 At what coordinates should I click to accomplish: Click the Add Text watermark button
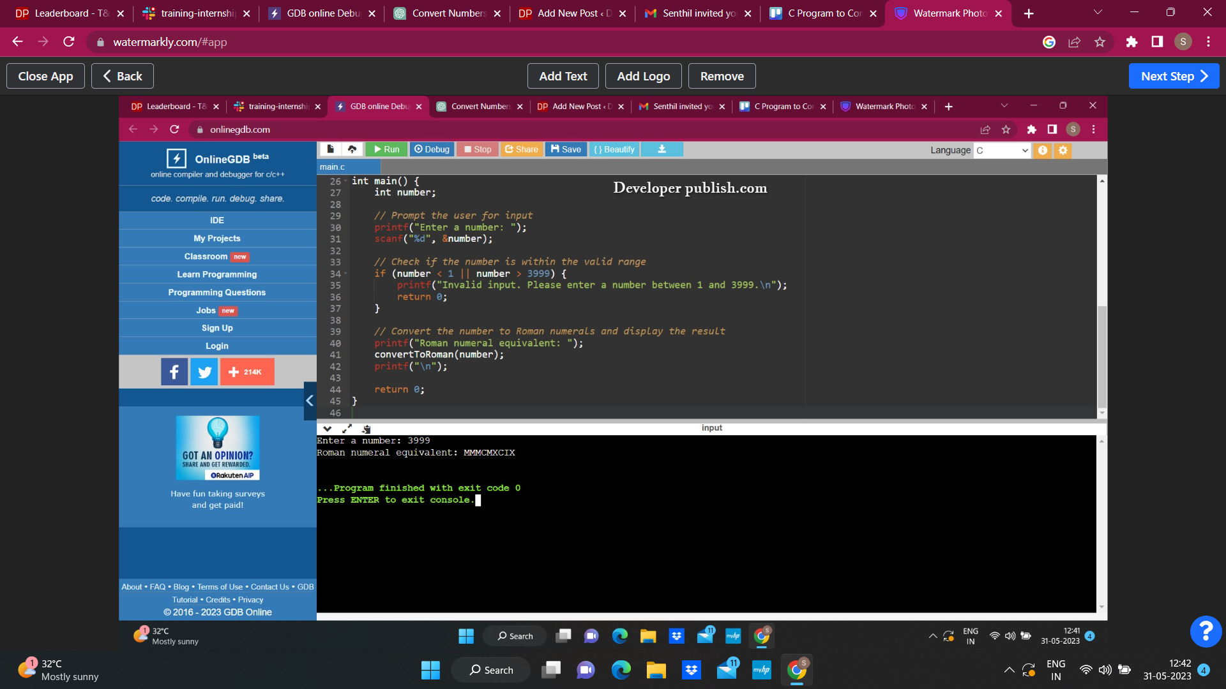click(x=563, y=76)
